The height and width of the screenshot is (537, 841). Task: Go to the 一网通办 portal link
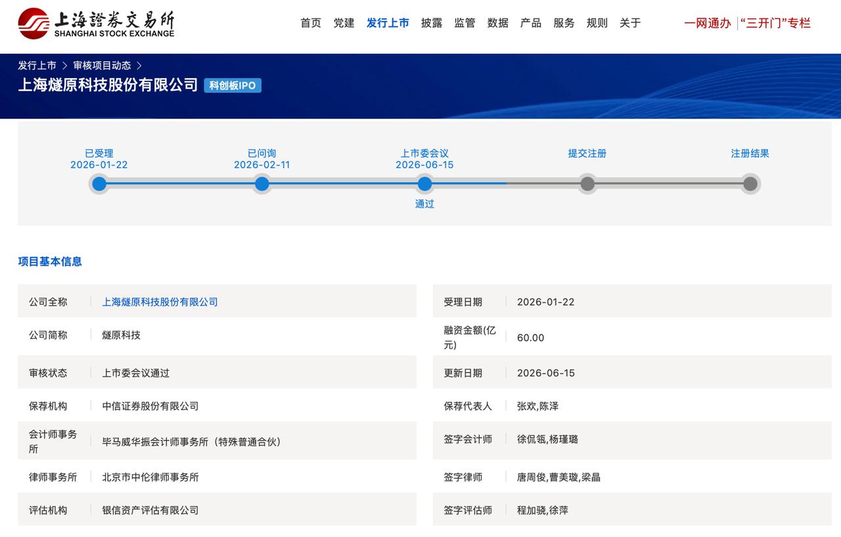pyautogui.click(x=708, y=23)
